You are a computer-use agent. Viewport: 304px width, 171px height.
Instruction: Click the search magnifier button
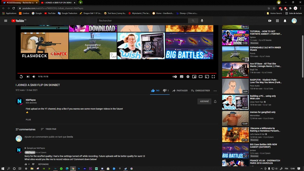pyautogui.click(x=193, y=21)
